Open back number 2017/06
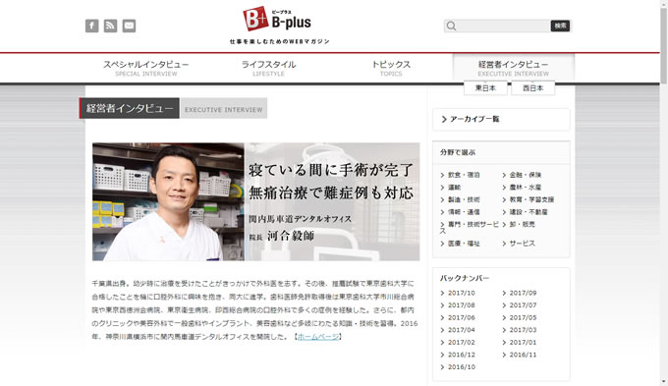The height and width of the screenshot is (386, 668). 462,317
